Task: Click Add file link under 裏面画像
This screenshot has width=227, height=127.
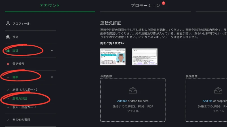Action: pyautogui.click(x=207, y=101)
